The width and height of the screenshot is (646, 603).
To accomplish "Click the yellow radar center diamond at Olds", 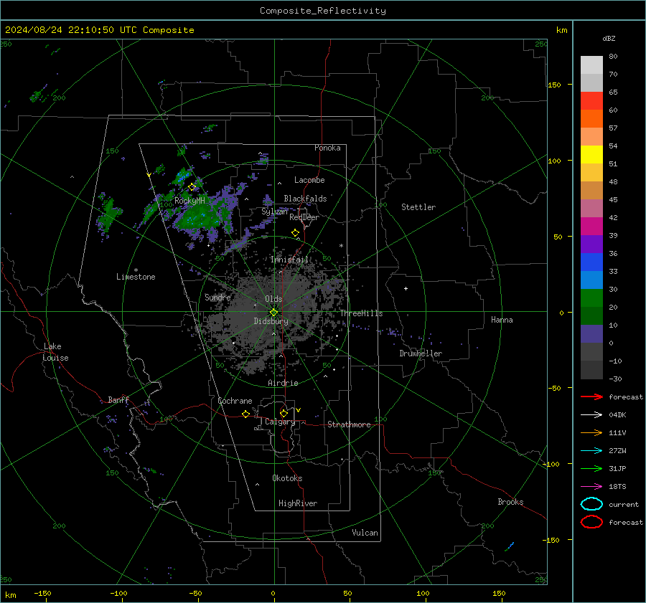I will point(273,313).
